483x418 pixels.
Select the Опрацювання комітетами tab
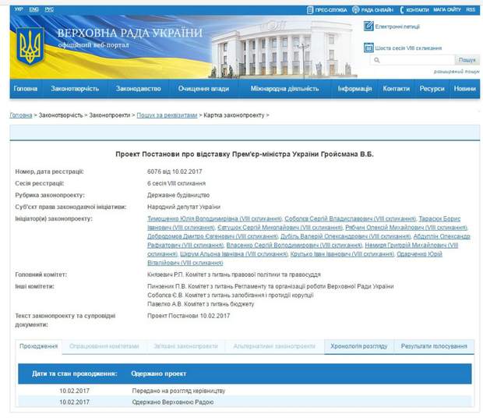pos(104,346)
